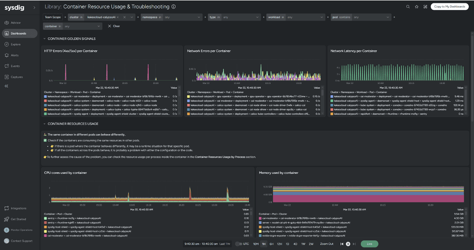This screenshot has width=474, height=250.
Task: Select the 6H time range
Action: (272, 244)
